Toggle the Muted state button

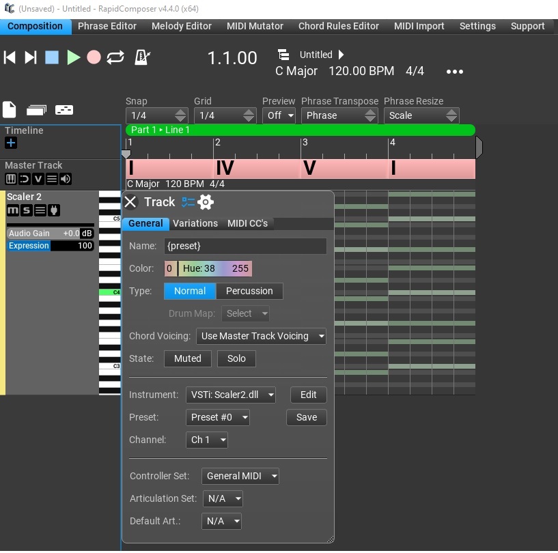pos(187,358)
